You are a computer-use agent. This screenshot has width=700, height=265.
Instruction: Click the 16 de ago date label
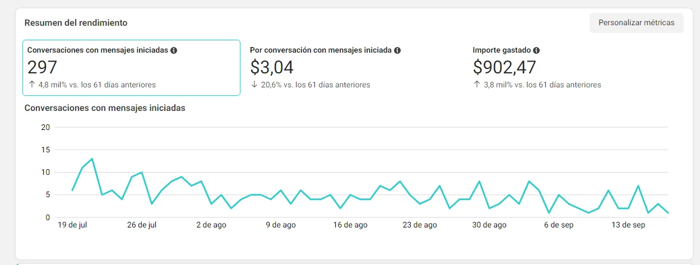click(x=350, y=225)
